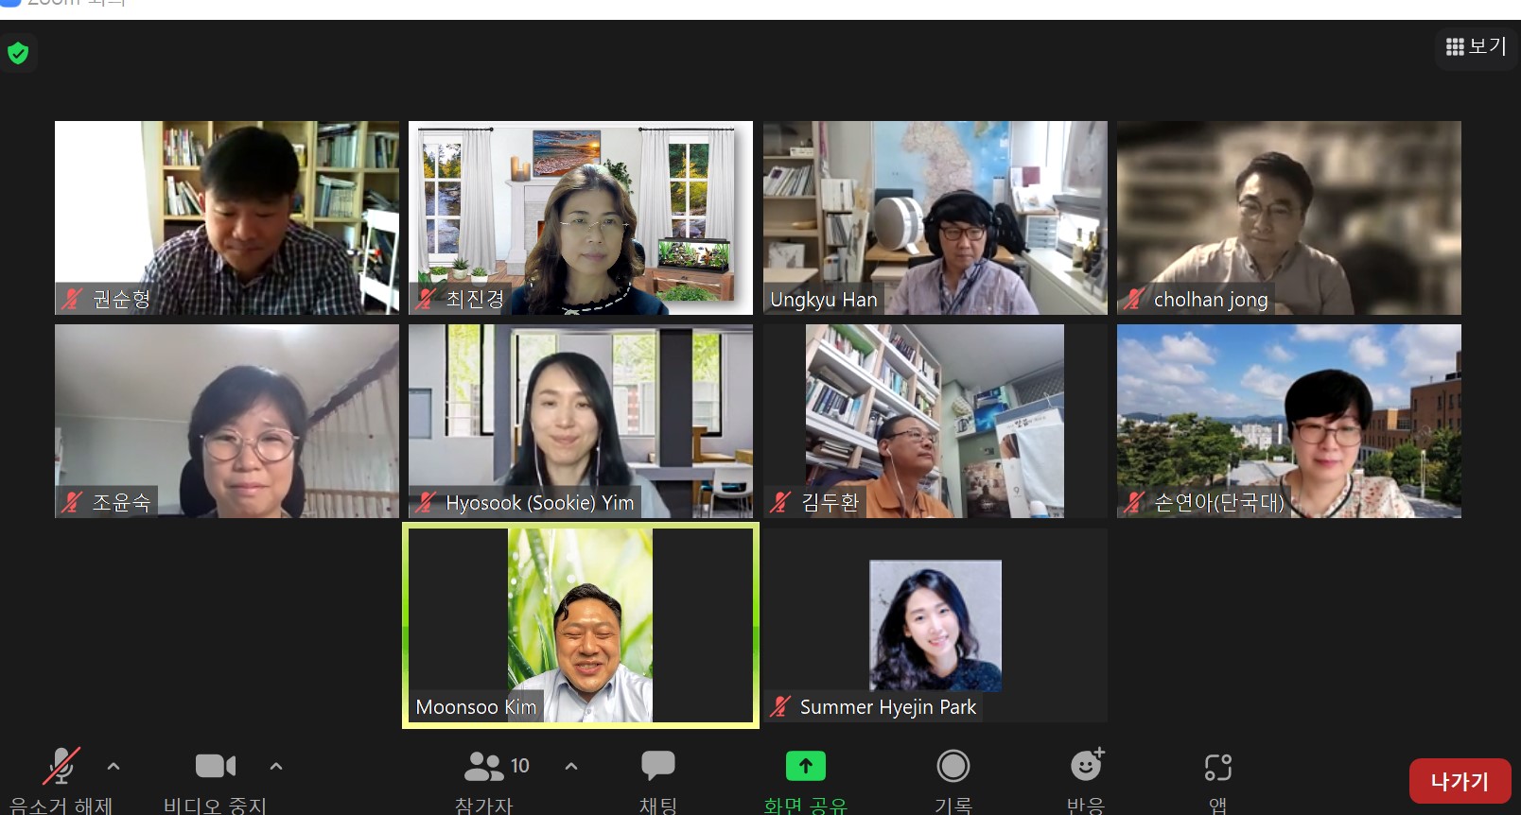Click Ungkyu Han's video tile
Viewport: 1521px width, 815px height.
pyautogui.click(x=935, y=217)
